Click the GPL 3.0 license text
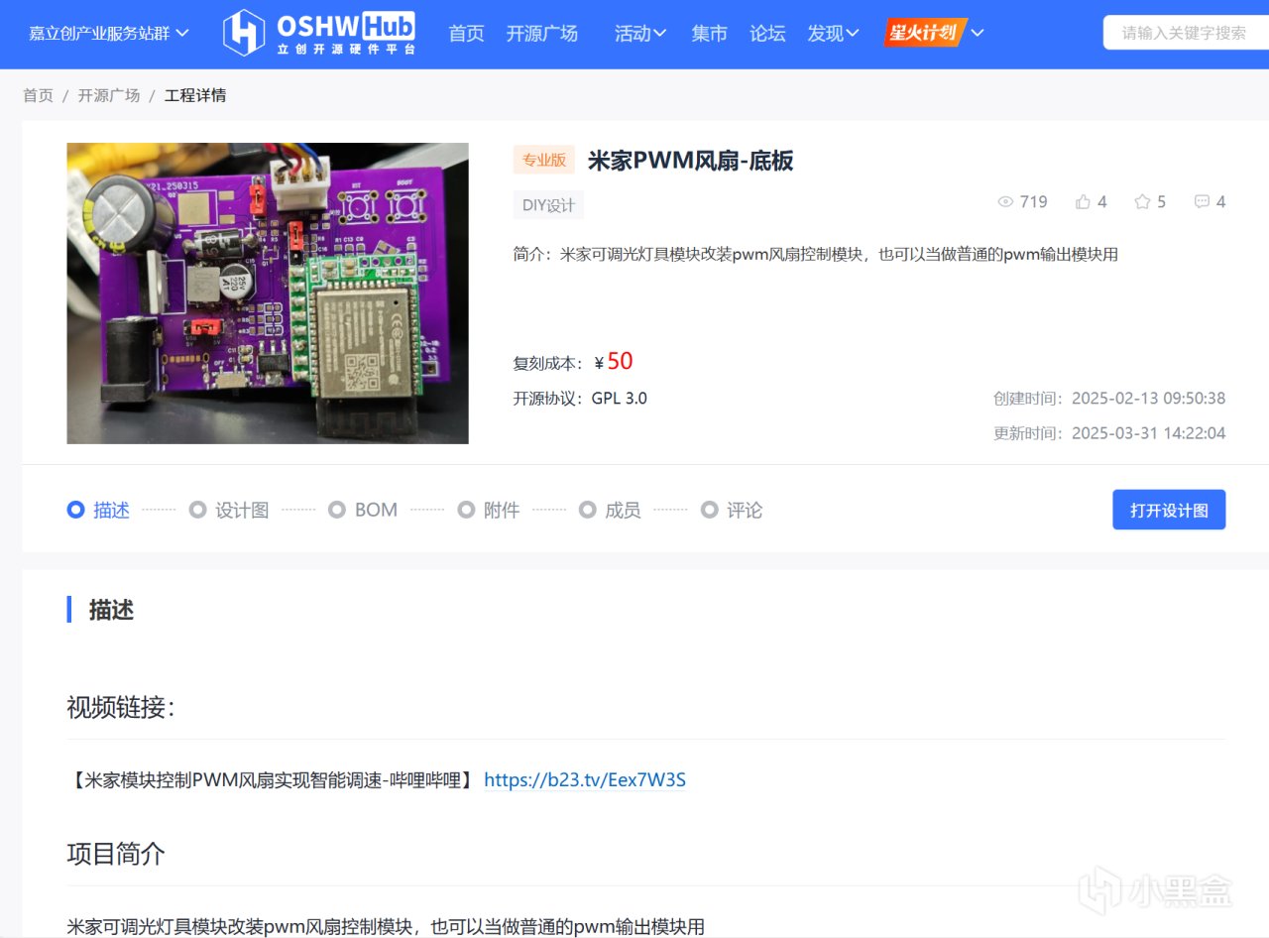This screenshot has width=1269, height=938. (620, 399)
